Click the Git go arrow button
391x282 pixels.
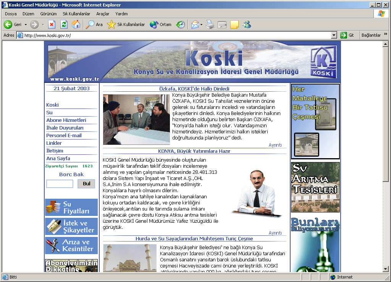344,35
